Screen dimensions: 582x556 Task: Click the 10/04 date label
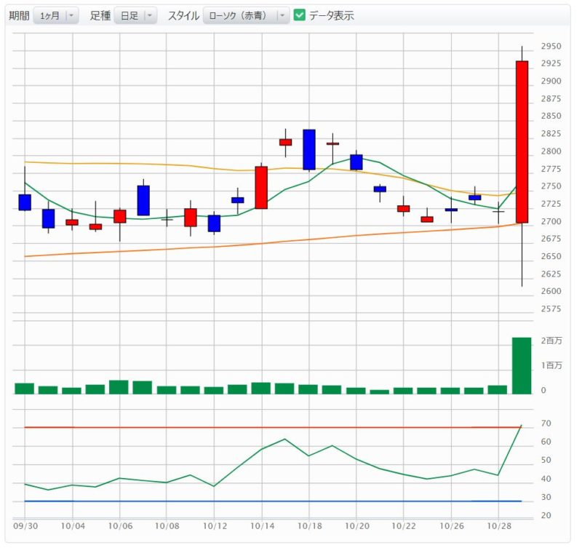pyautogui.click(x=73, y=526)
